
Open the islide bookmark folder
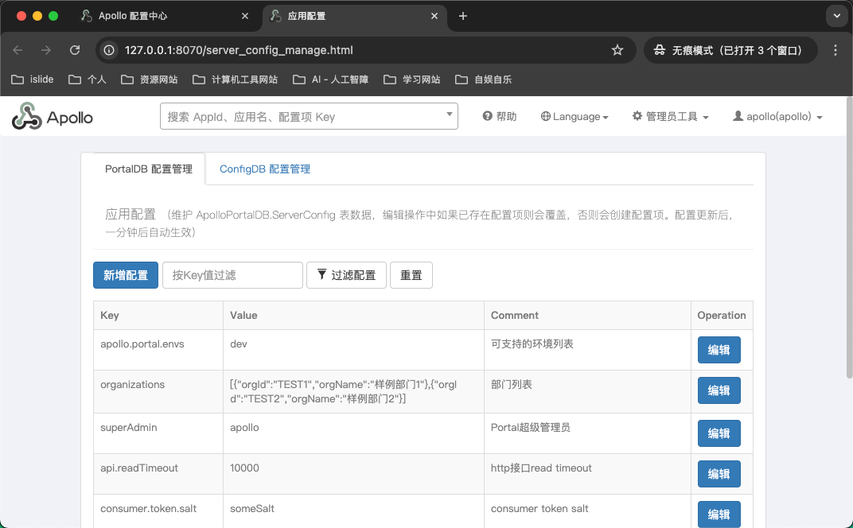[x=33, y=80]
